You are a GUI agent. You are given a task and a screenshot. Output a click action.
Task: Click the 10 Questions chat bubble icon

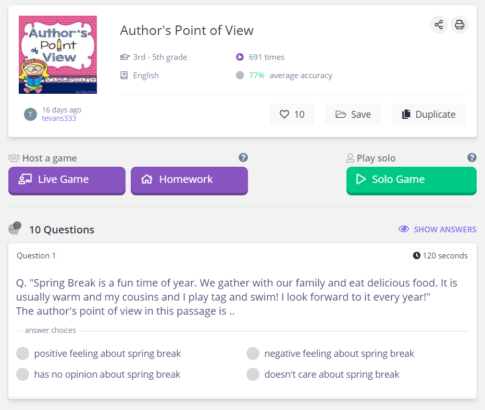click(x=15, y=228)
